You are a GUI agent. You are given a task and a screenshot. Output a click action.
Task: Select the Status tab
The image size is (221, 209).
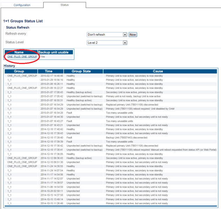point(65,5)
